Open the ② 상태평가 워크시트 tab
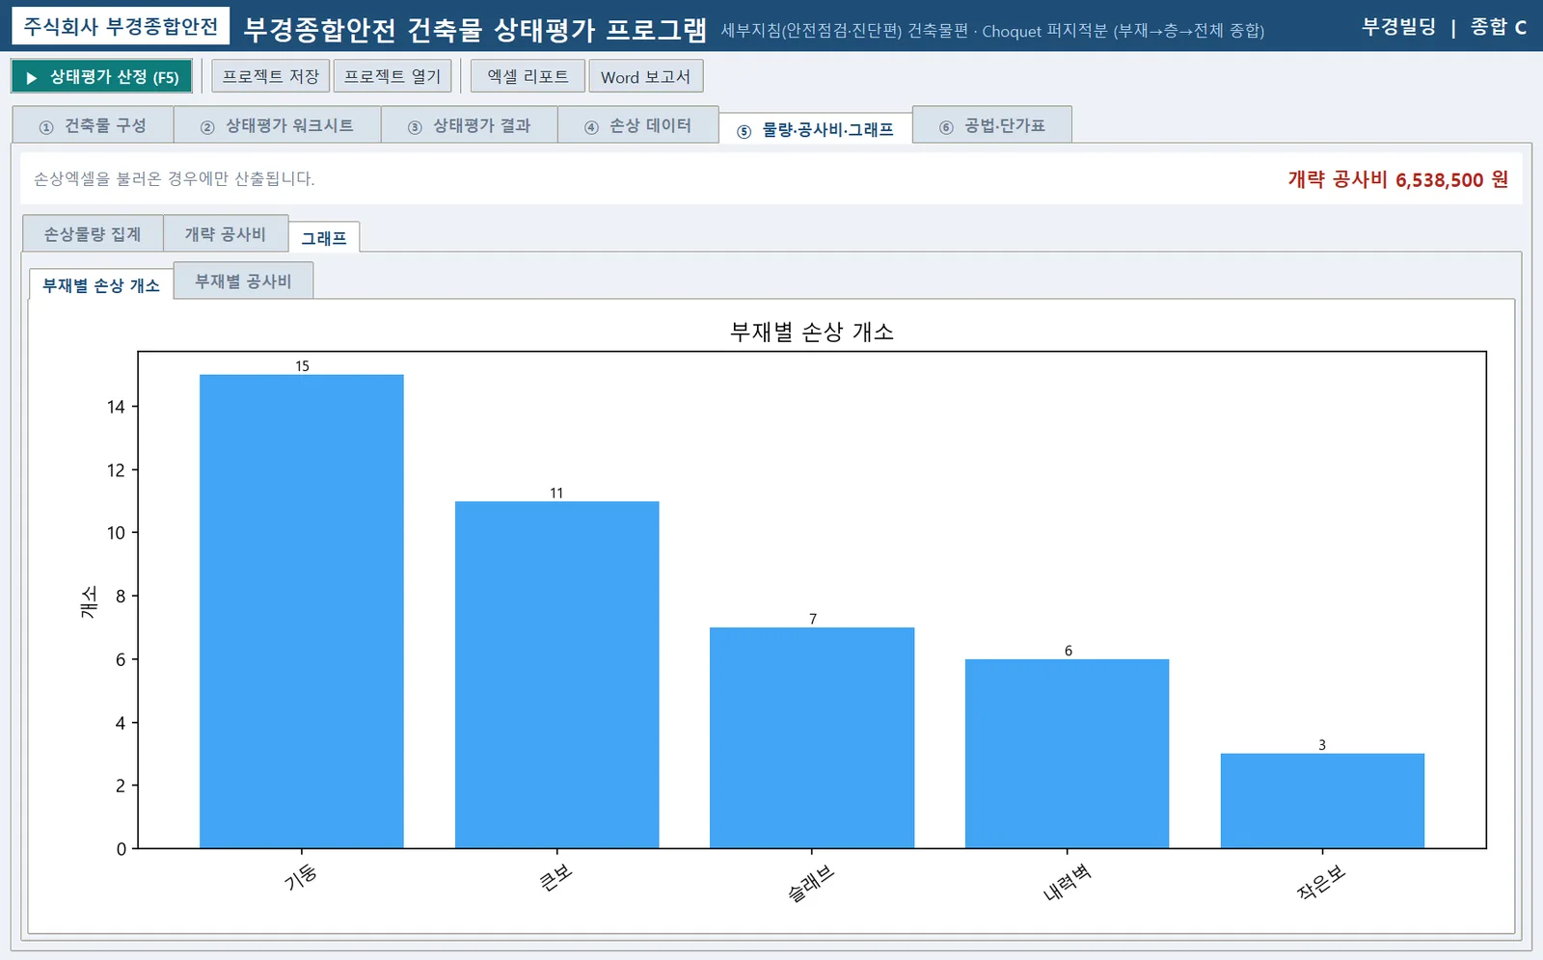Image resolution: width=1543 pixels, height=960 pixels. 277,125
